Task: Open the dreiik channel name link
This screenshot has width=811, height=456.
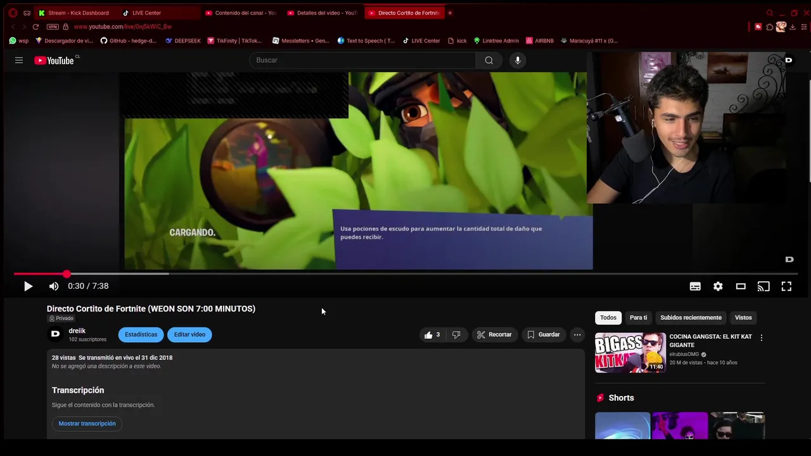Action: [x=77, y=331]
